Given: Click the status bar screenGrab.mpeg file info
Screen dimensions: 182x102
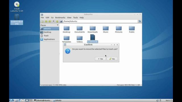Looking at the screenshot, I should click(x=53, y=85).
